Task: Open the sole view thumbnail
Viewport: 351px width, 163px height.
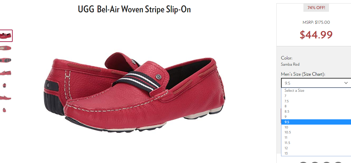Action: click(6, 60)
